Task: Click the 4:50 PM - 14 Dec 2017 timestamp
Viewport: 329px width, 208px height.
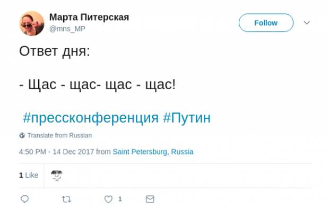Action: pos(56,152)
